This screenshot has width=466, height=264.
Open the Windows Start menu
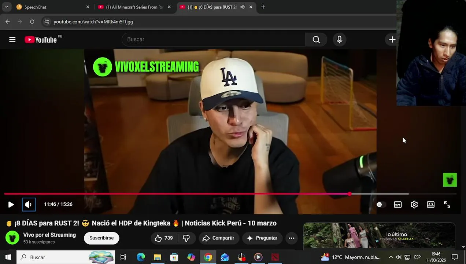(x=8, y=257)
